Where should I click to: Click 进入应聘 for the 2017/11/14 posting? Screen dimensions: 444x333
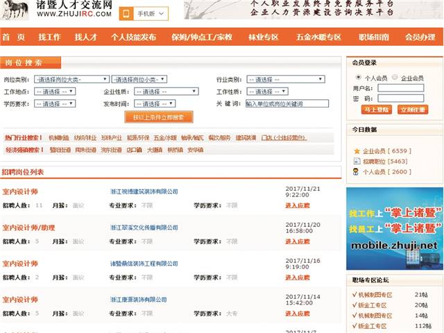click(x=298, y=314)
